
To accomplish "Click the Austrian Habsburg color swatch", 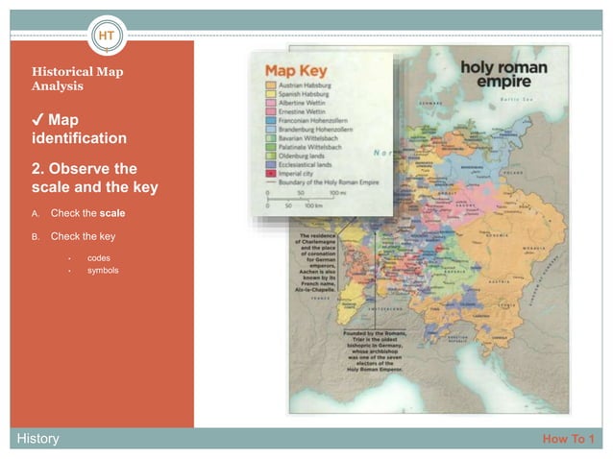I will click(x=271, y=85).
